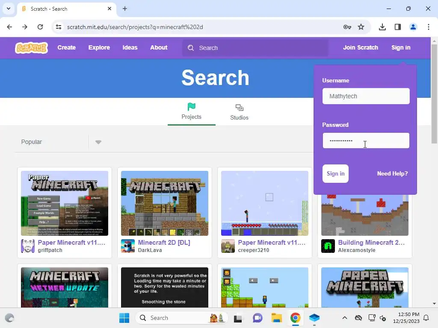Open Chrome three-dot menu
The height and width of the screenshot is (328, 438).
(x=429, y=27)
